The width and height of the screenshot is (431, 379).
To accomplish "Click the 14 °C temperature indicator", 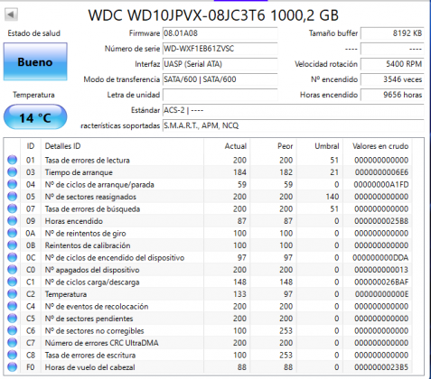I will click(x=35, y=117).
